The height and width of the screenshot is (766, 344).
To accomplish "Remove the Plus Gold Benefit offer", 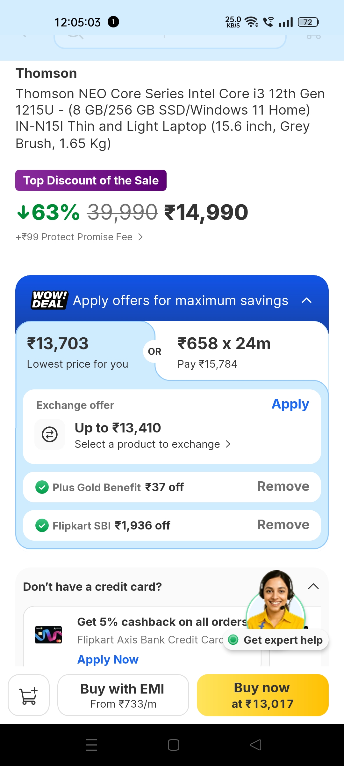I will pos(283,487).
